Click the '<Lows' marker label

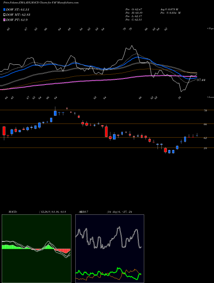(x=210, y=97)
